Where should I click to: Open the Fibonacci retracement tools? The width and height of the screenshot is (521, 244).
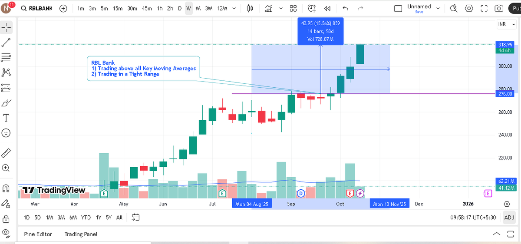(x=6, y=57)
